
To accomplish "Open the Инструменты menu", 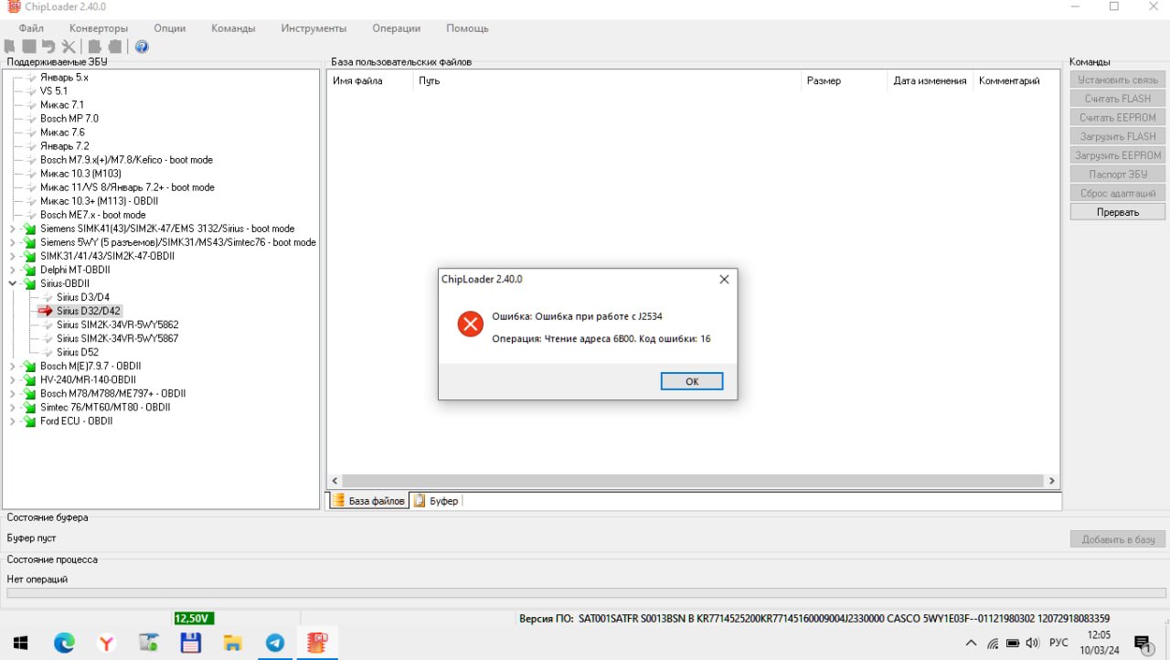I will tap(314, 28).
